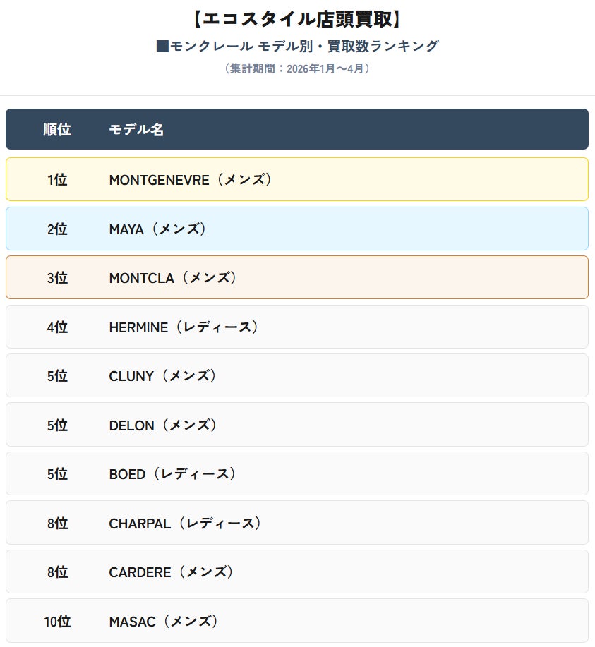
Task: Select the MASAC（メンズ）row
Action: coord(297,621)
